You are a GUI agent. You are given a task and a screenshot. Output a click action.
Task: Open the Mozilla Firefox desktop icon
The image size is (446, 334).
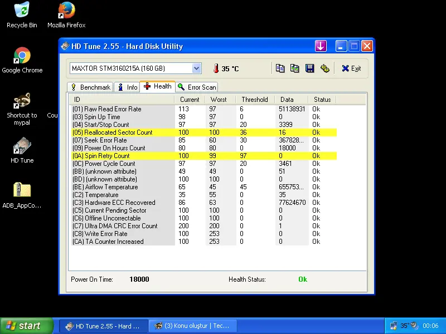click(66, 15)
